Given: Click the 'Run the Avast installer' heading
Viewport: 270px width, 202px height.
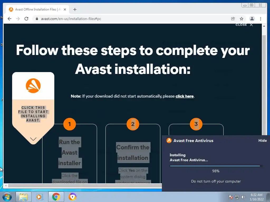Looking at the screenshot, I should 70,153.
